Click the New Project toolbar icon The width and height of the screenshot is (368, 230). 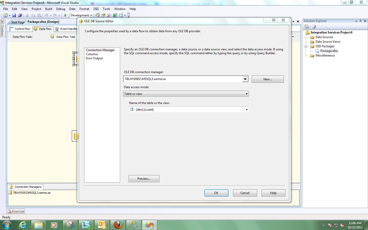click(5, 15)
